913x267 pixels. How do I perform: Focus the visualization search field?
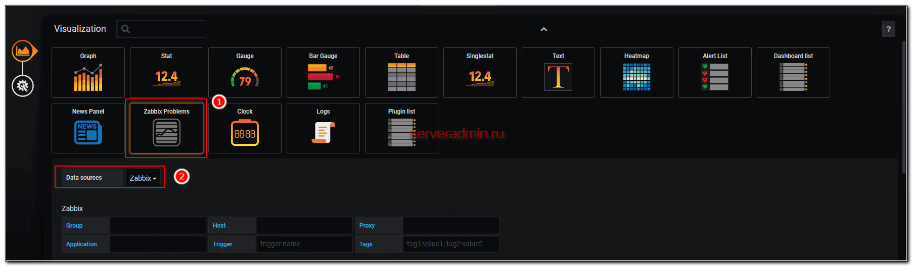point(161,29)
